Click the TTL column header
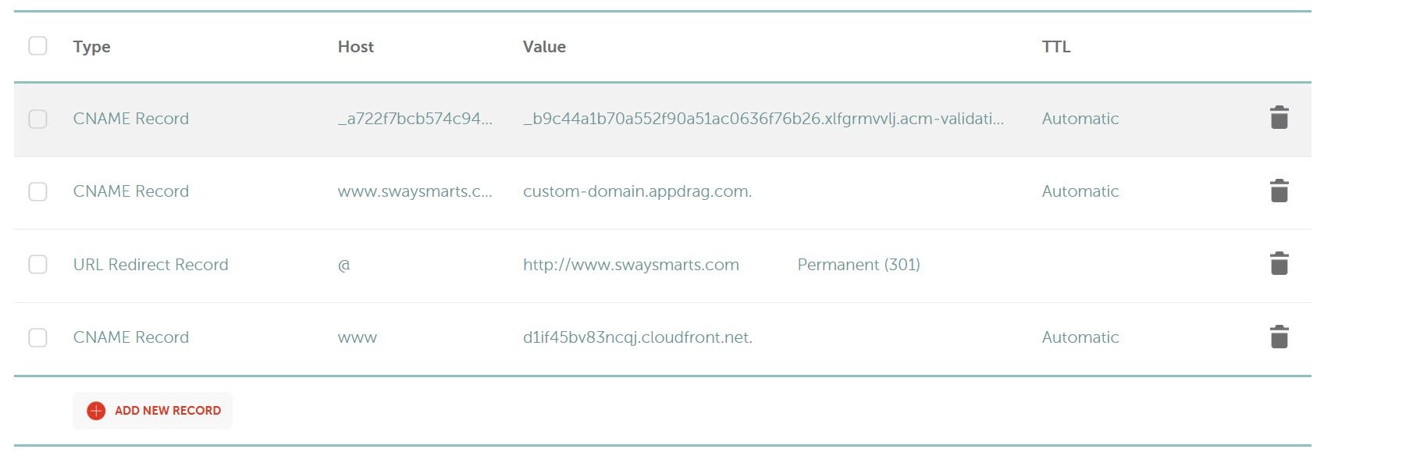The width and height of the screenshot is (1420, 474). (1055, 47)
